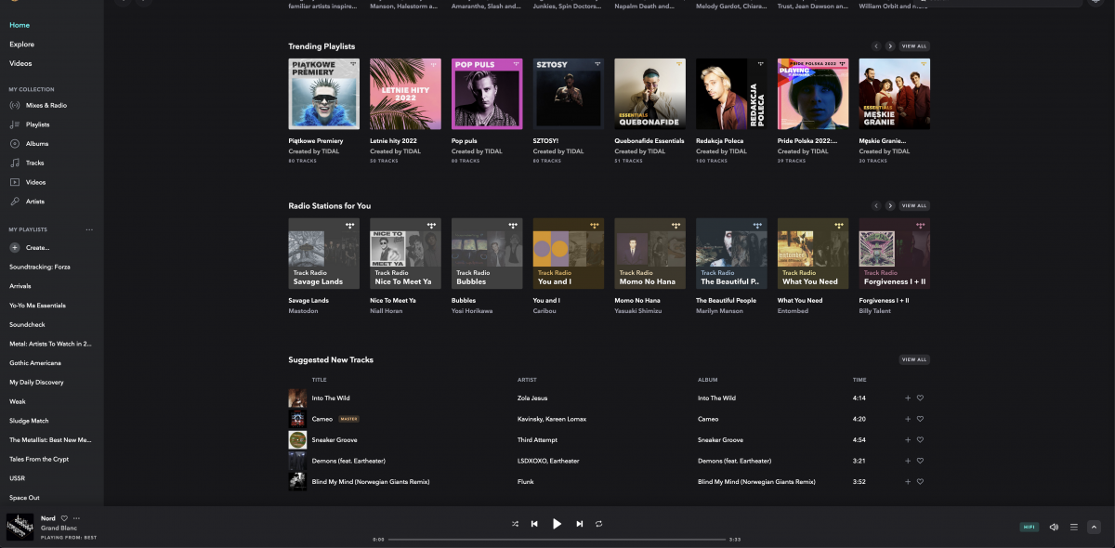Add Cameo to a playlist
Image resolution: width=1115 pixels, height=548 pixels.
click(x=908, y=419)
